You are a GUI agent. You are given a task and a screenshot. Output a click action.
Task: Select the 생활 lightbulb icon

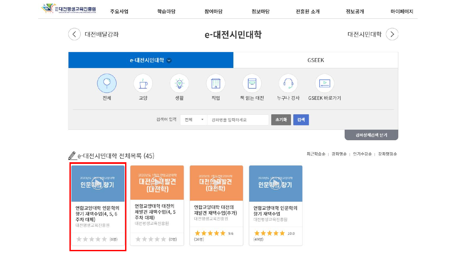coord(179,83)
